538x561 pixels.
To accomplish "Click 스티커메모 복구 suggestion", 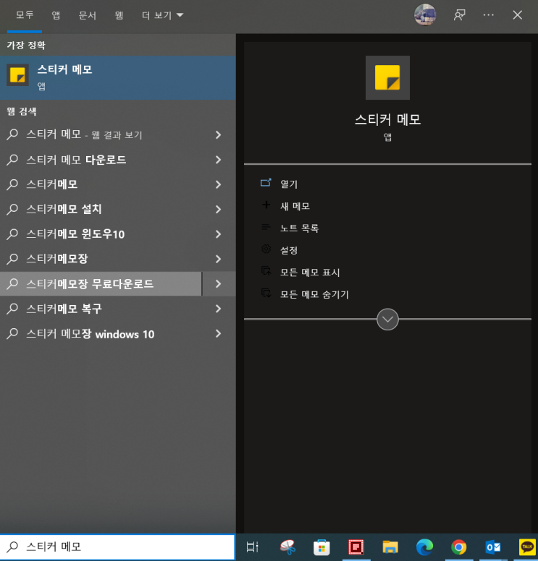I will click(101, 309).
